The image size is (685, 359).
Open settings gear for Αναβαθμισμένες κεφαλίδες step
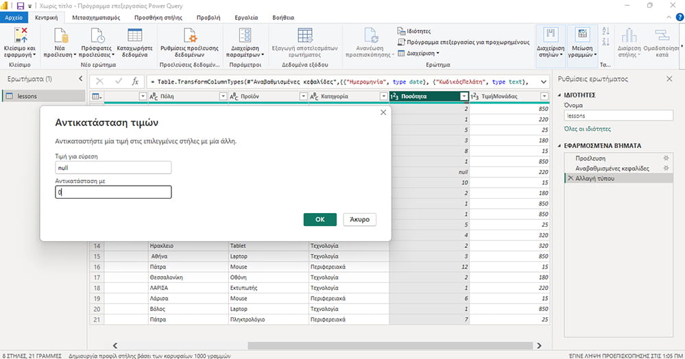666,168
